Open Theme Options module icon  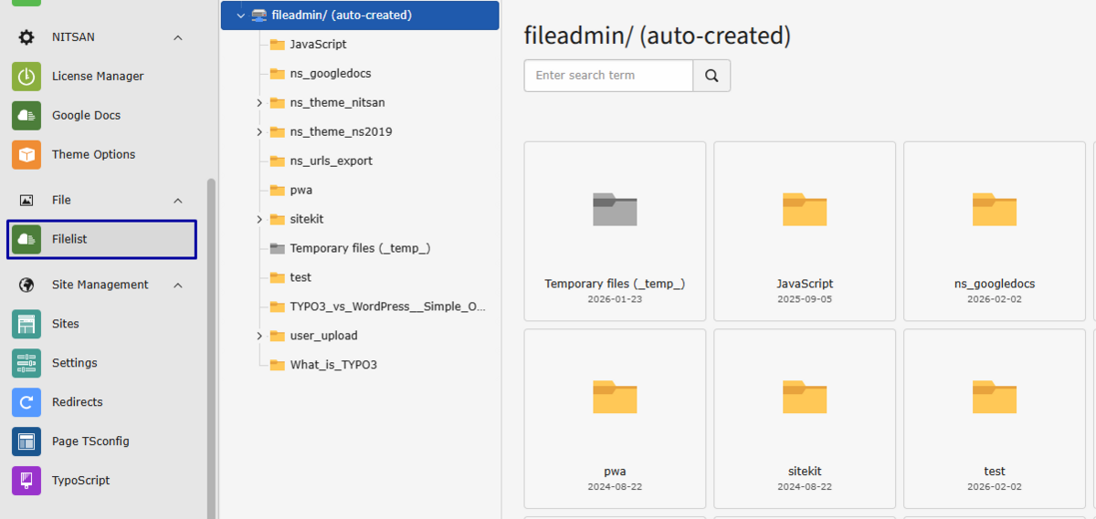pos(26,155)
